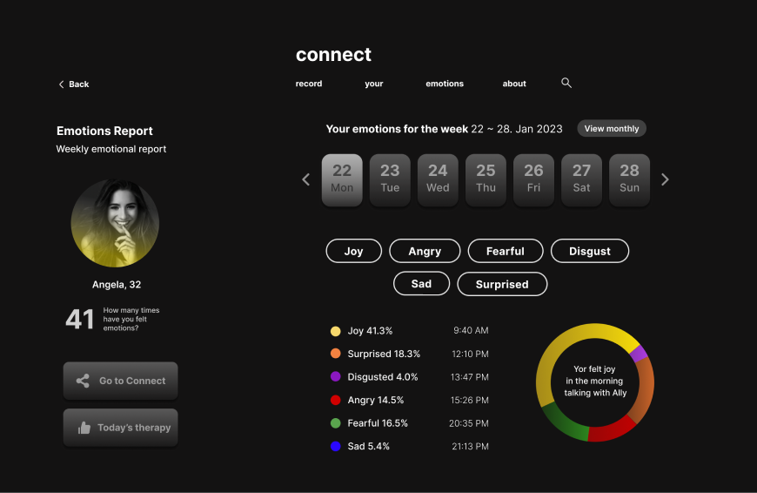The height and width of the screenshot is (493, 757).
Task: Click the yellow Joy legend dot
Action: click(335, 331)
